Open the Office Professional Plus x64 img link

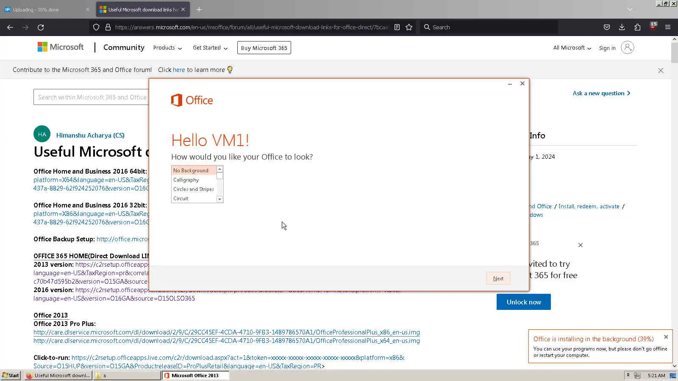click(x=227, y=341)
